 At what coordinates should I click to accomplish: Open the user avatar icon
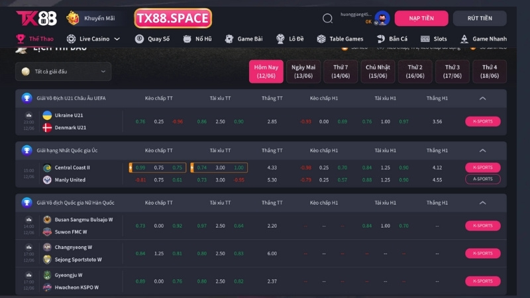[382, 19]
